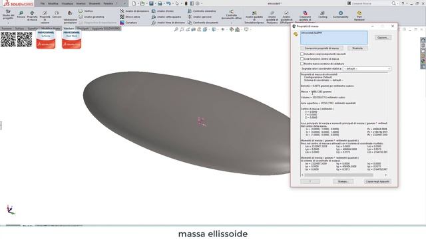Open Analisi linea di divisione tool
Screen dimensions: 426x239
coord(168,23)
